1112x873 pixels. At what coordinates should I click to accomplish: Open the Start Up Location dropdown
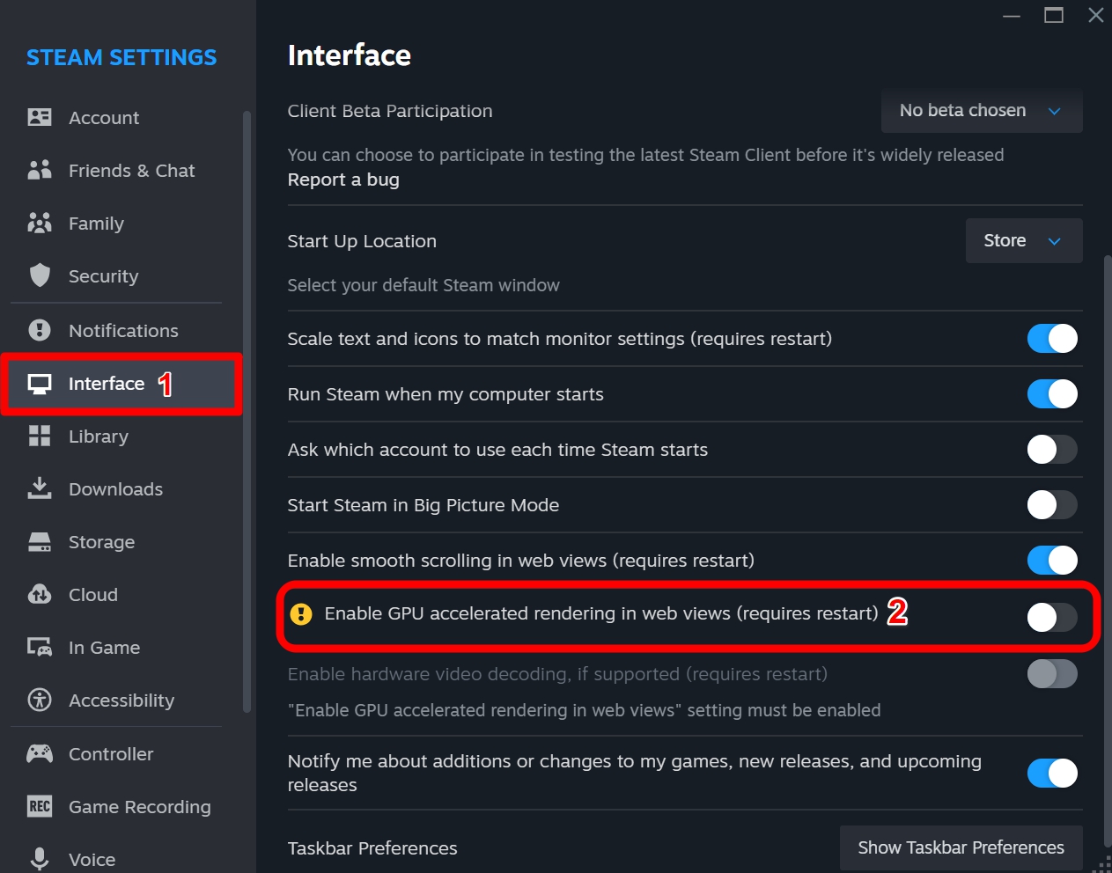coord(1022,240)
